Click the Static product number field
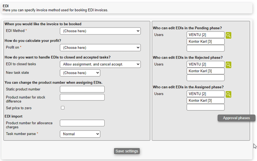This screenshot has width=257, height=161. point(82,89)
